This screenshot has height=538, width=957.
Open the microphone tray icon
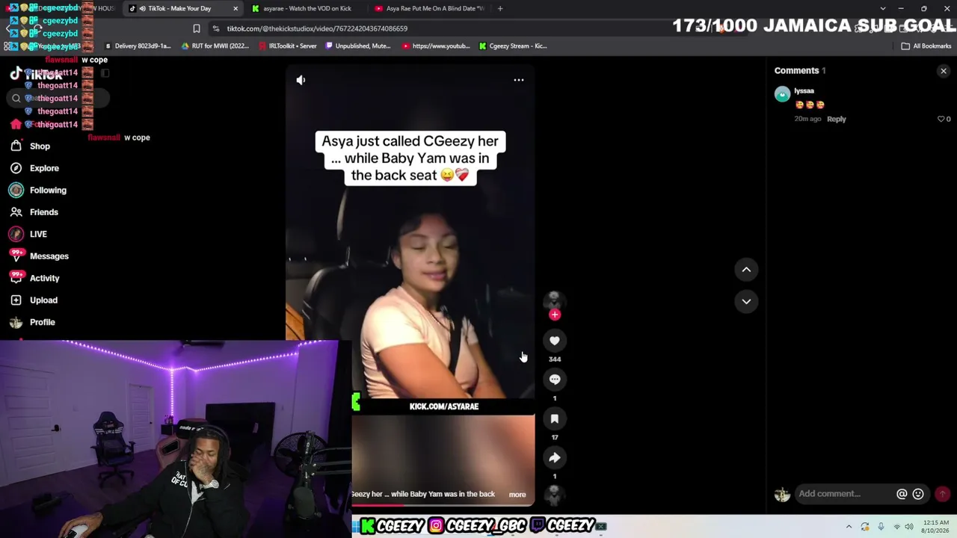[881, 527]
